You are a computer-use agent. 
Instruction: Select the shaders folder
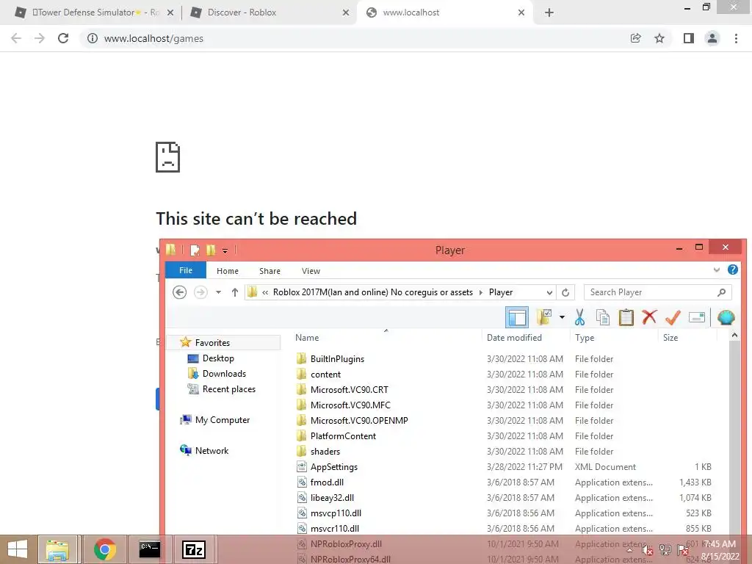[325, 452]
